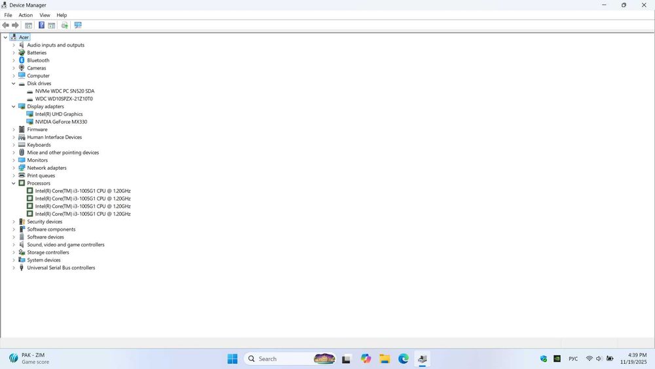655x369 pixels.
Task: Click the Bluetooth category icon
Action: (x=22, y=60)
